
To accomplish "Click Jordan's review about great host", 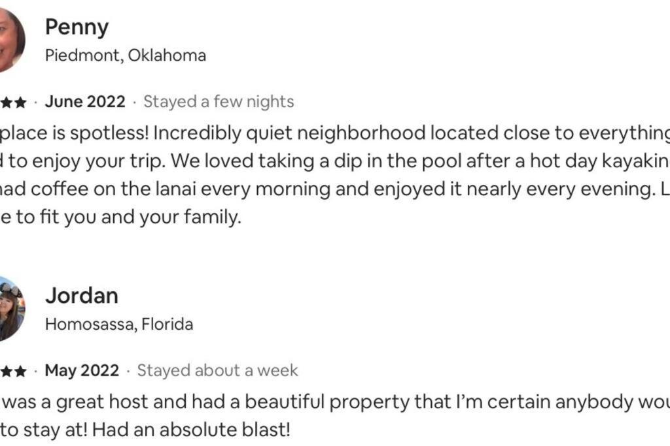I will (x=335, y=415).
